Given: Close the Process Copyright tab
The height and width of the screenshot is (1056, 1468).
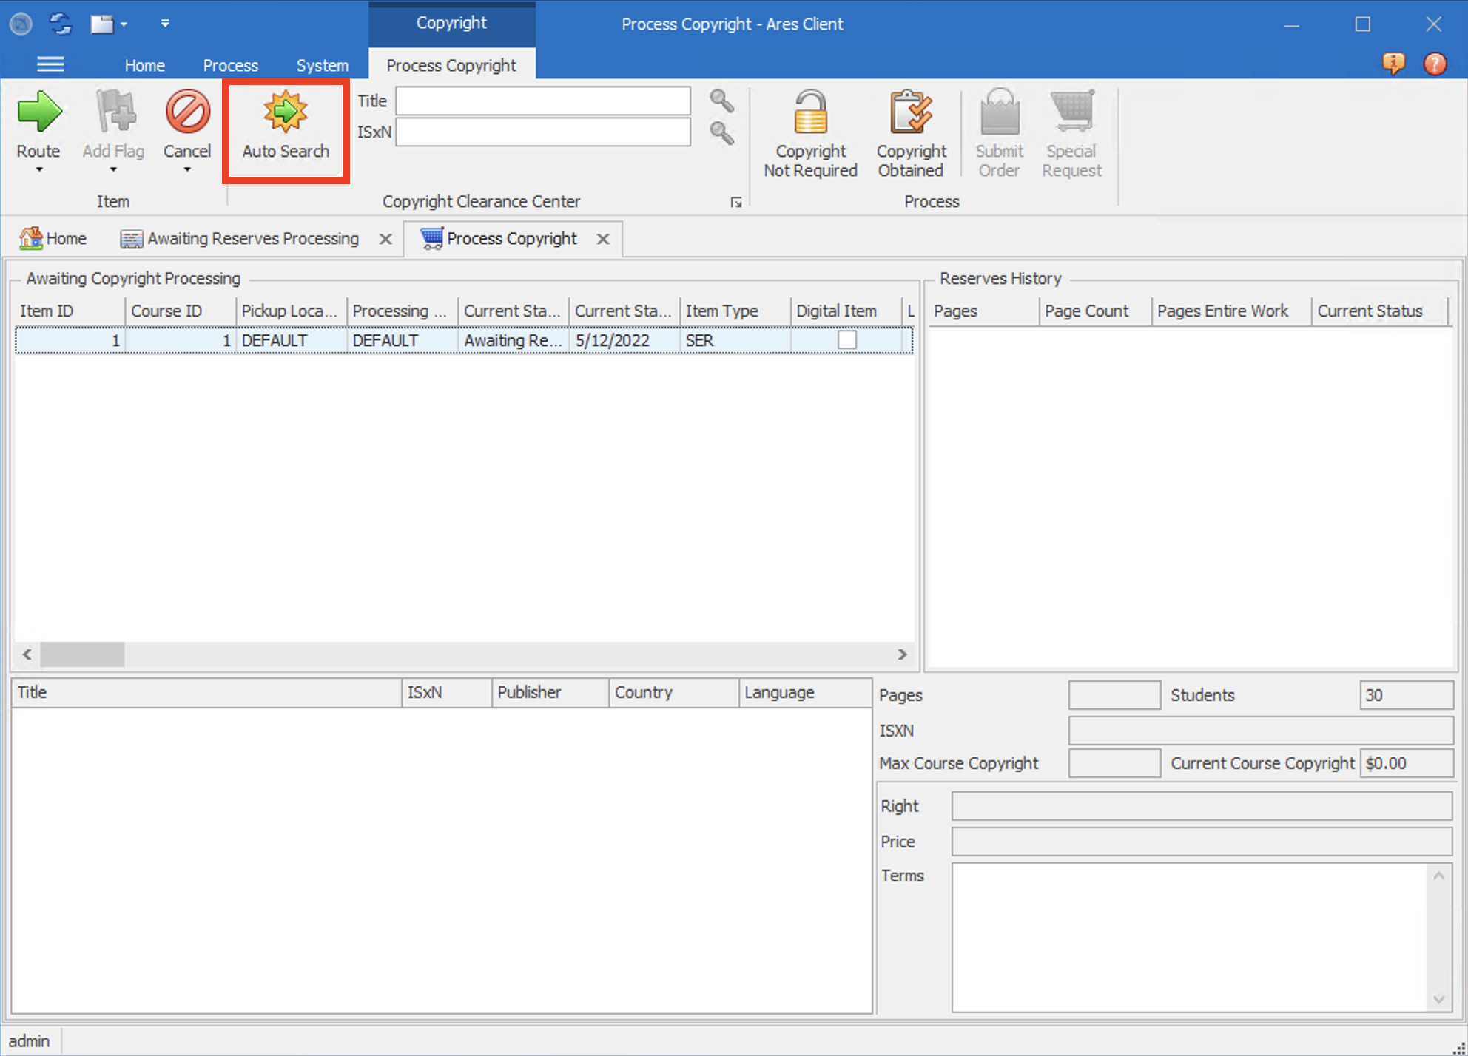Looking at the screenshot, I should coord(602,239).
